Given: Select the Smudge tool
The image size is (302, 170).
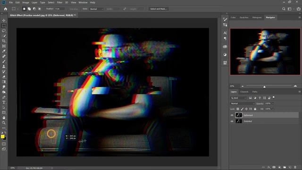Looking at the screenshot, I should 4,87.
